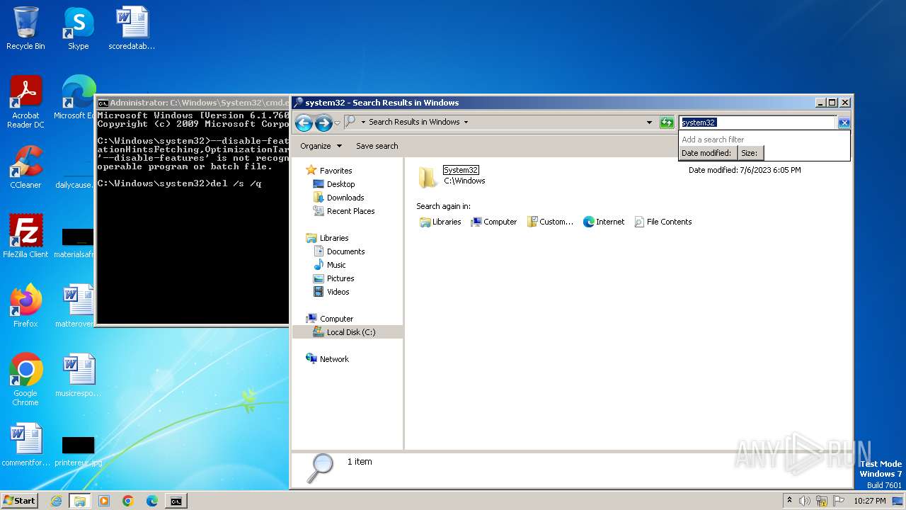Open scoredatab Word document on desktop
This screenshot has width=906, height=510.
point(132,28)
